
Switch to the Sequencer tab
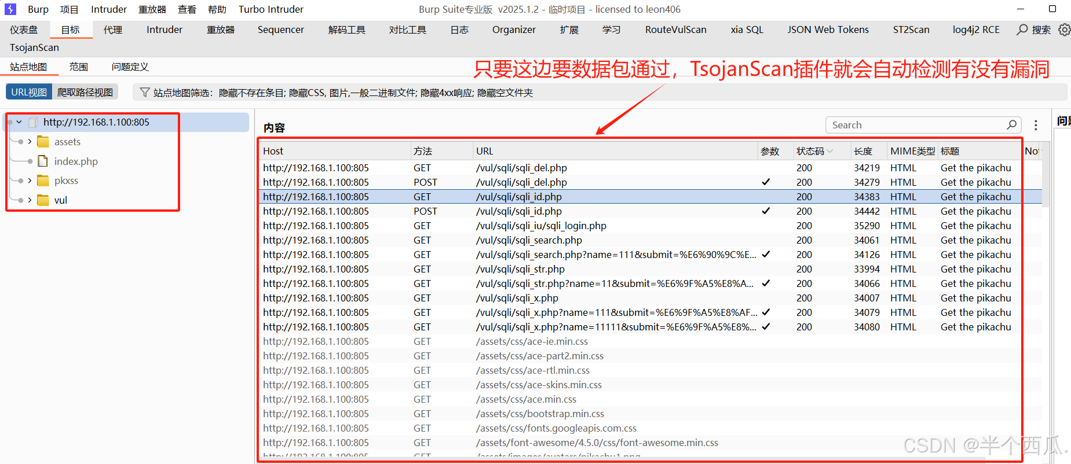(x=281, y=30)
